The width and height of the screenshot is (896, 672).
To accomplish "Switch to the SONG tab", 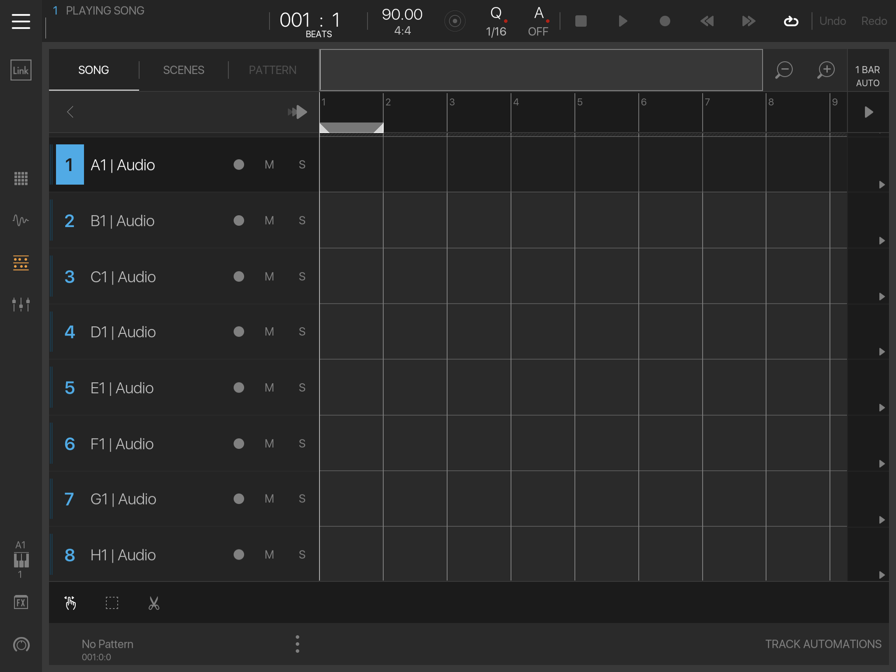I will [94, 70].
